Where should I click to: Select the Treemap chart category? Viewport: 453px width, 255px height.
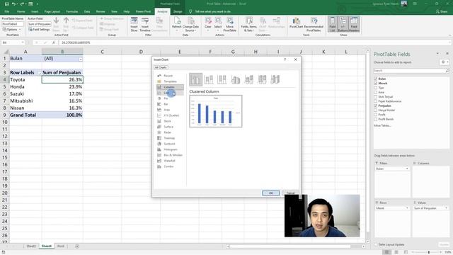(x=170, y=138)
